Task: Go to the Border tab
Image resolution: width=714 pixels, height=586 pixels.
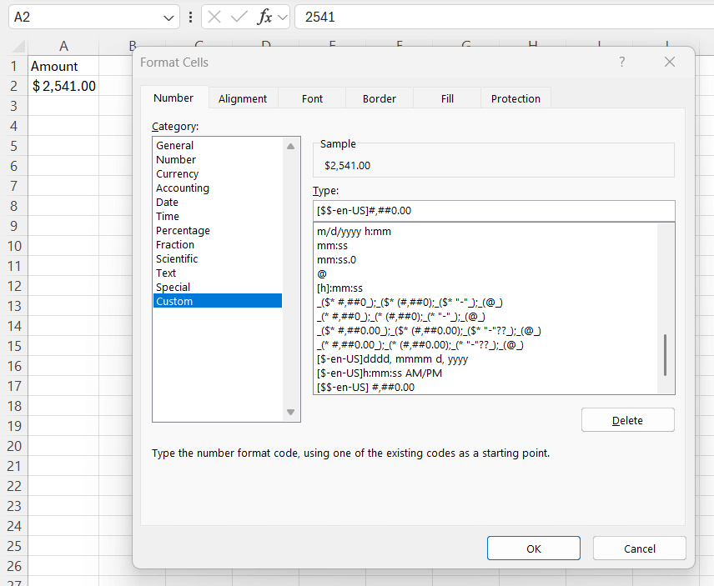Action: pos(380,98)
